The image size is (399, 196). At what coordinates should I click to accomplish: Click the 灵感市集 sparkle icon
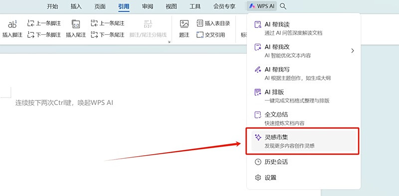pos(258,137)
